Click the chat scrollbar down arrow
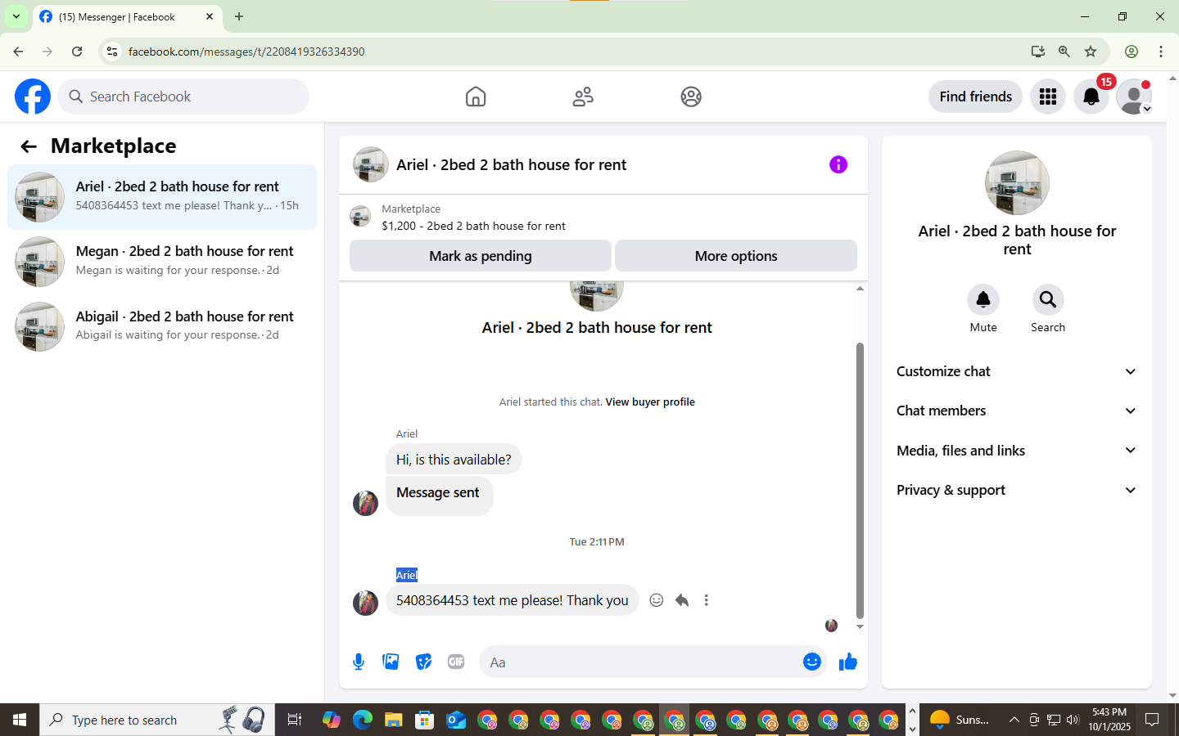This screenshot has width=1179, height=736. (860, 627)
